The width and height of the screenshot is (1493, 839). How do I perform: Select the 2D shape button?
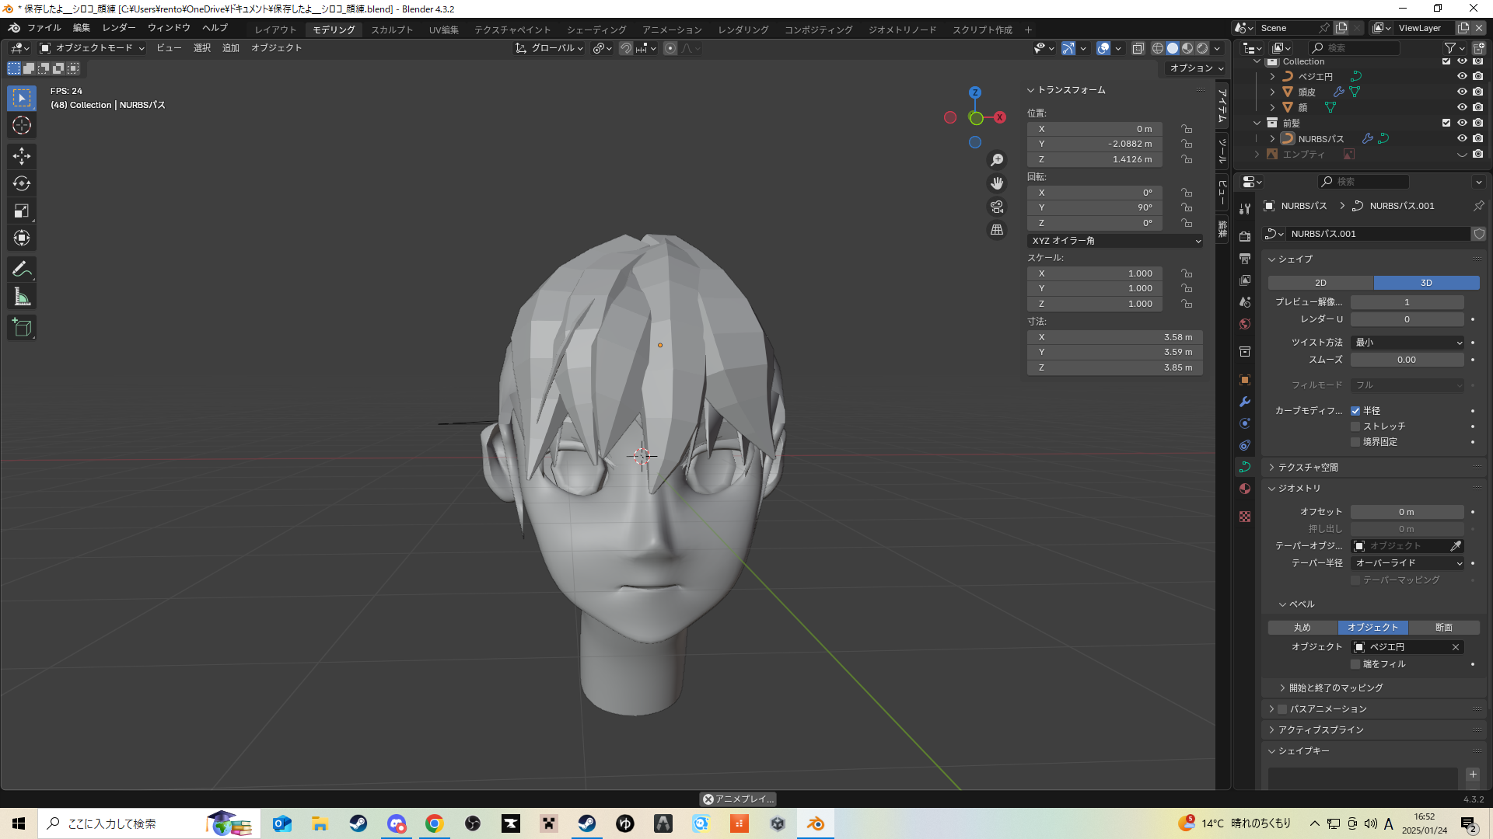[x=1320, y=283]
